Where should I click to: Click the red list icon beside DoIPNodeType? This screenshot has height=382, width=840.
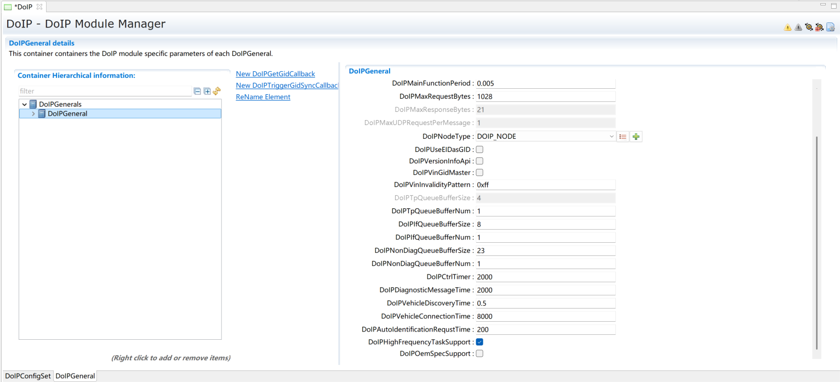pyautogui.click(x=623, y=136)
